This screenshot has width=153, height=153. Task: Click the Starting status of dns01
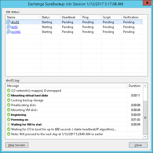(x=47, y=22)
